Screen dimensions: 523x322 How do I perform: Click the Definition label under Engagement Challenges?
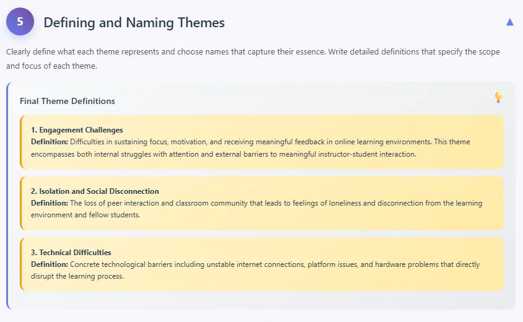click(49, 142)
